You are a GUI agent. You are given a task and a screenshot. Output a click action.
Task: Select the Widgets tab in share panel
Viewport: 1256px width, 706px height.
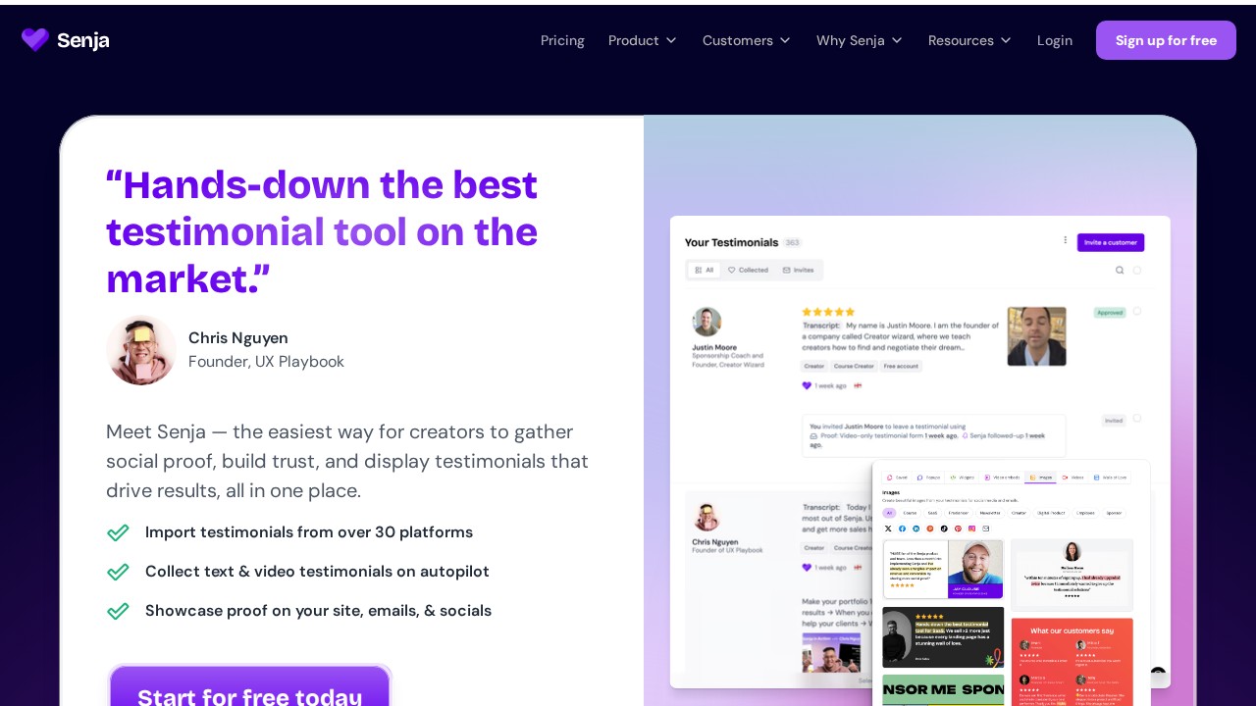coord(963,478)
